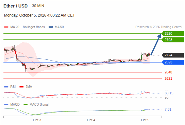
Task: Click the 2793 resistance price tag
Action: 173,40
